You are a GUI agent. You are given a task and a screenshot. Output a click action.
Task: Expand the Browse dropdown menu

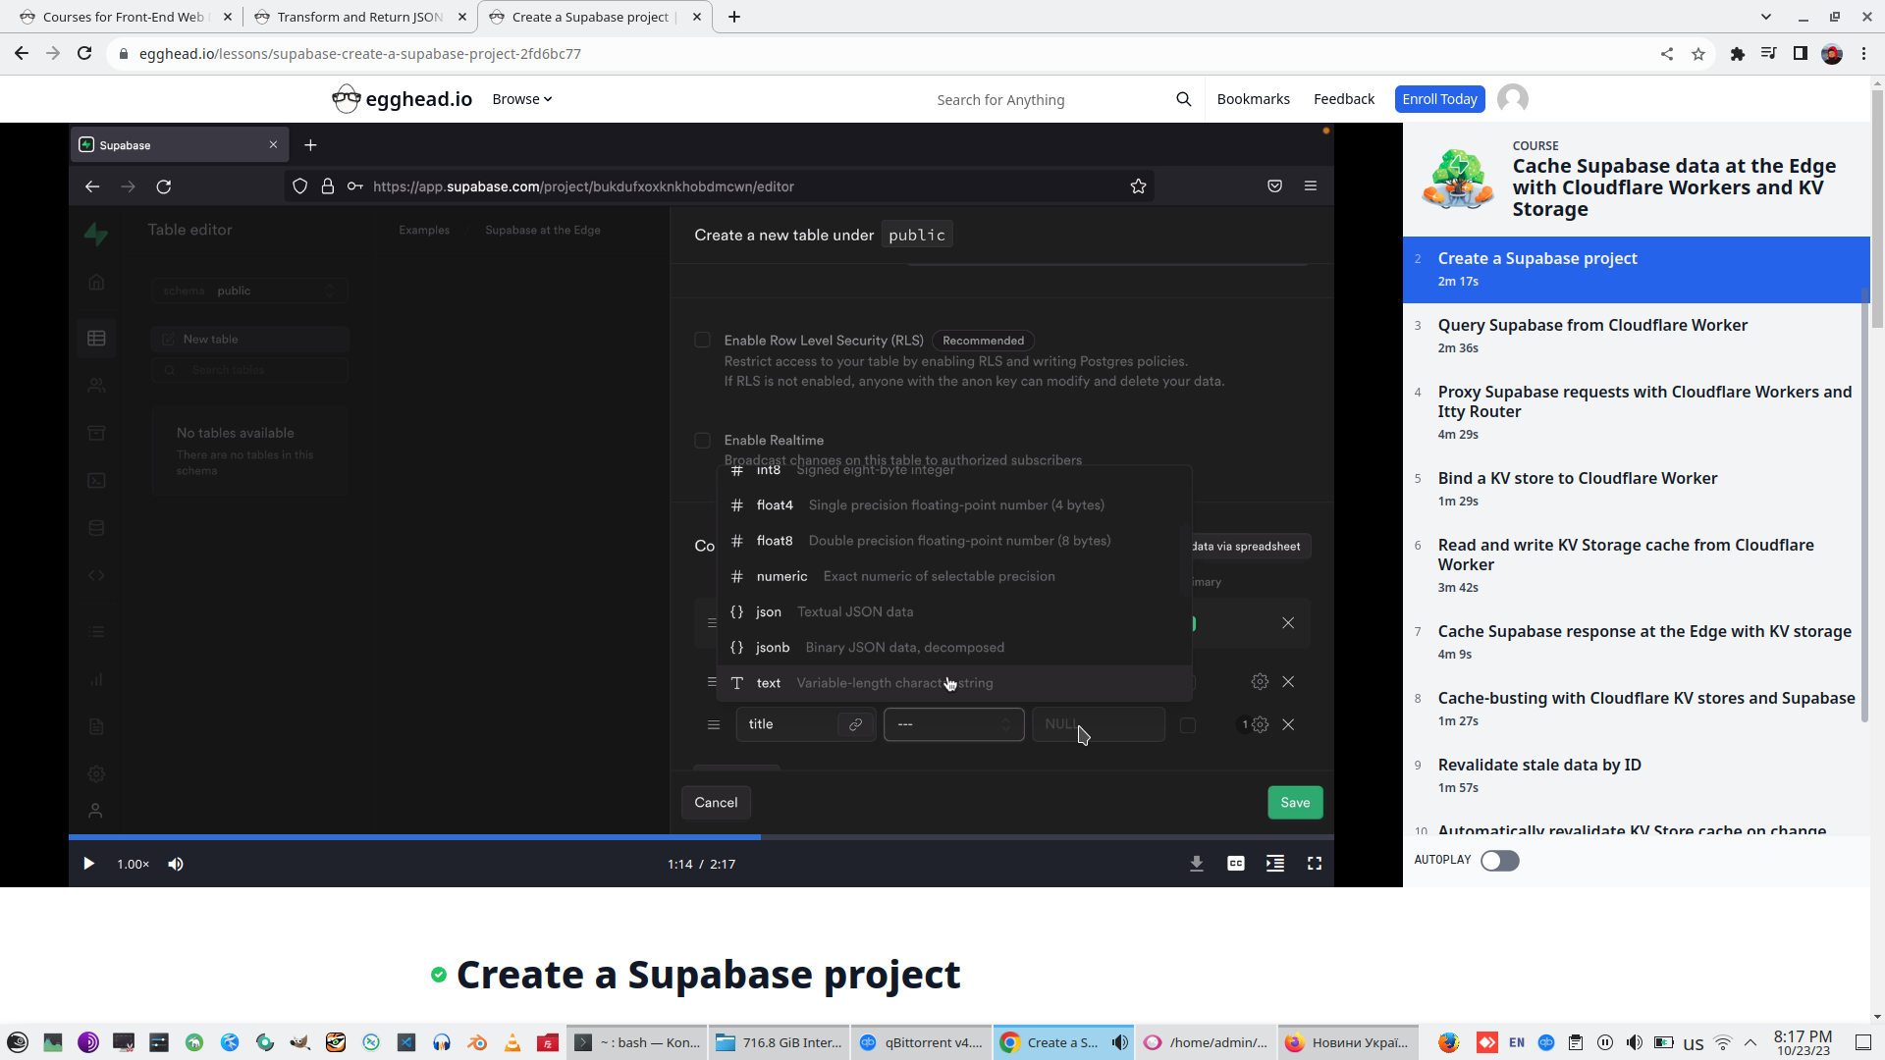pos(521,99)
